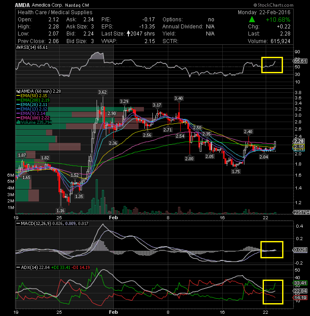
Task: Select the EMA(9) 2.14 legend entry
Action: (31, 114)
